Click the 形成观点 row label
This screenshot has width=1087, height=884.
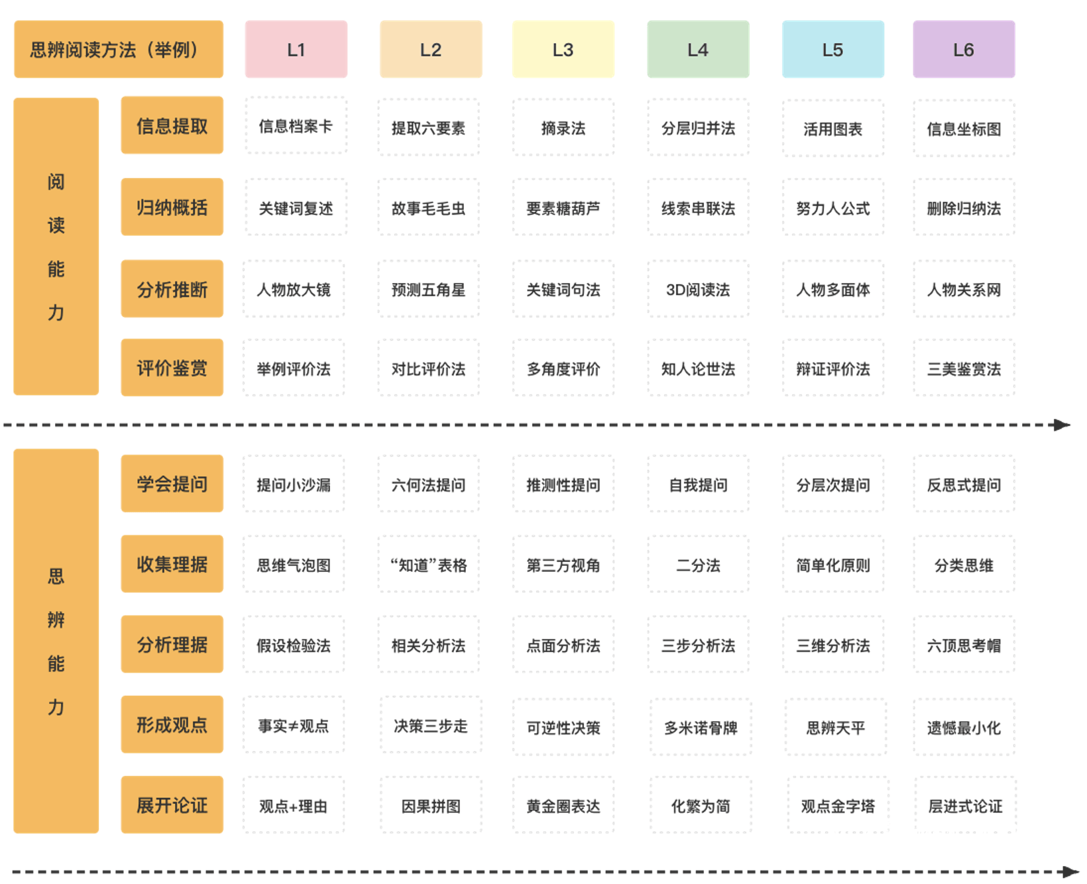pos(172,724)
